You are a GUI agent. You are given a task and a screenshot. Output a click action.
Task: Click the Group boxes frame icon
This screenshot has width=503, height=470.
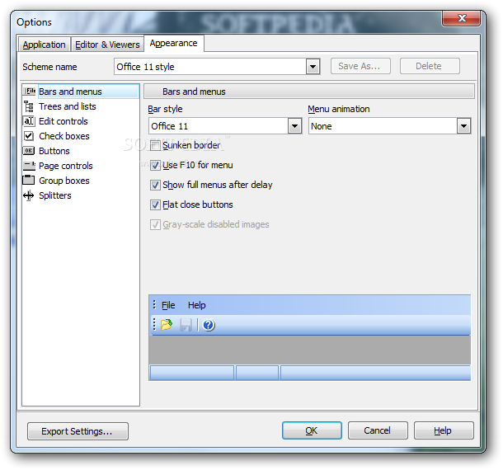[29, 181]
